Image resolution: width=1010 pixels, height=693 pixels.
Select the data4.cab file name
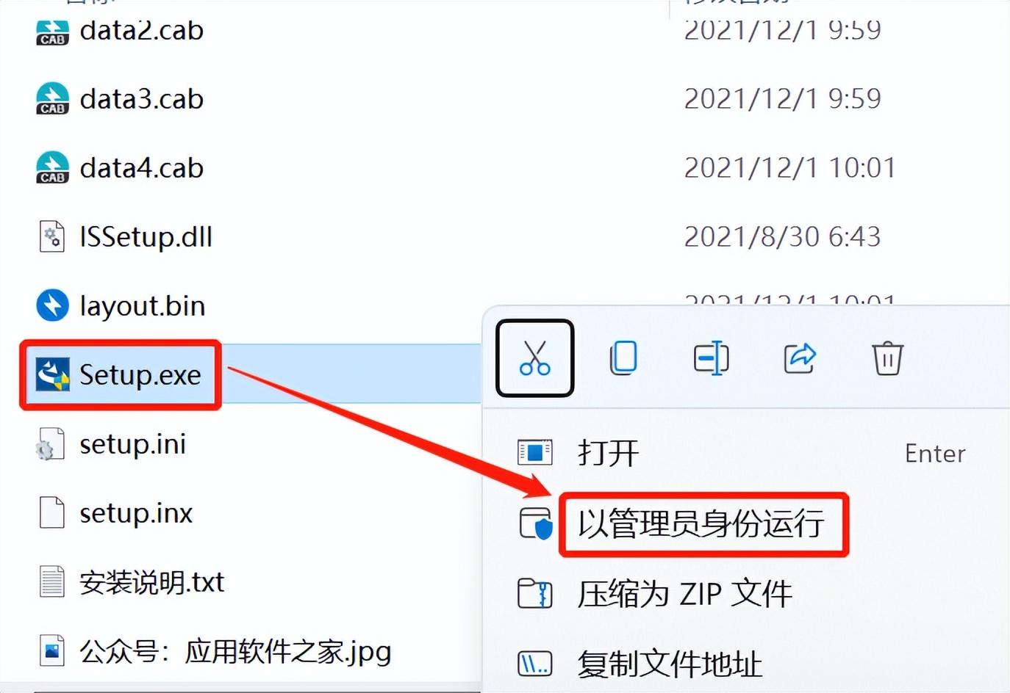141,168
